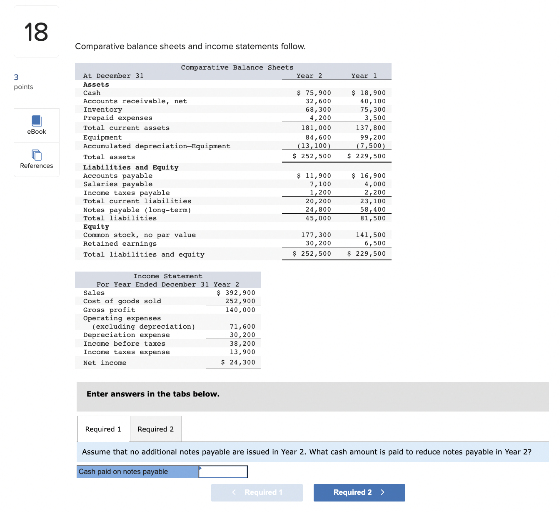559x514 pixels.
Task: Click the left chevron on the Required 1 button
Action: click(234, 492)
